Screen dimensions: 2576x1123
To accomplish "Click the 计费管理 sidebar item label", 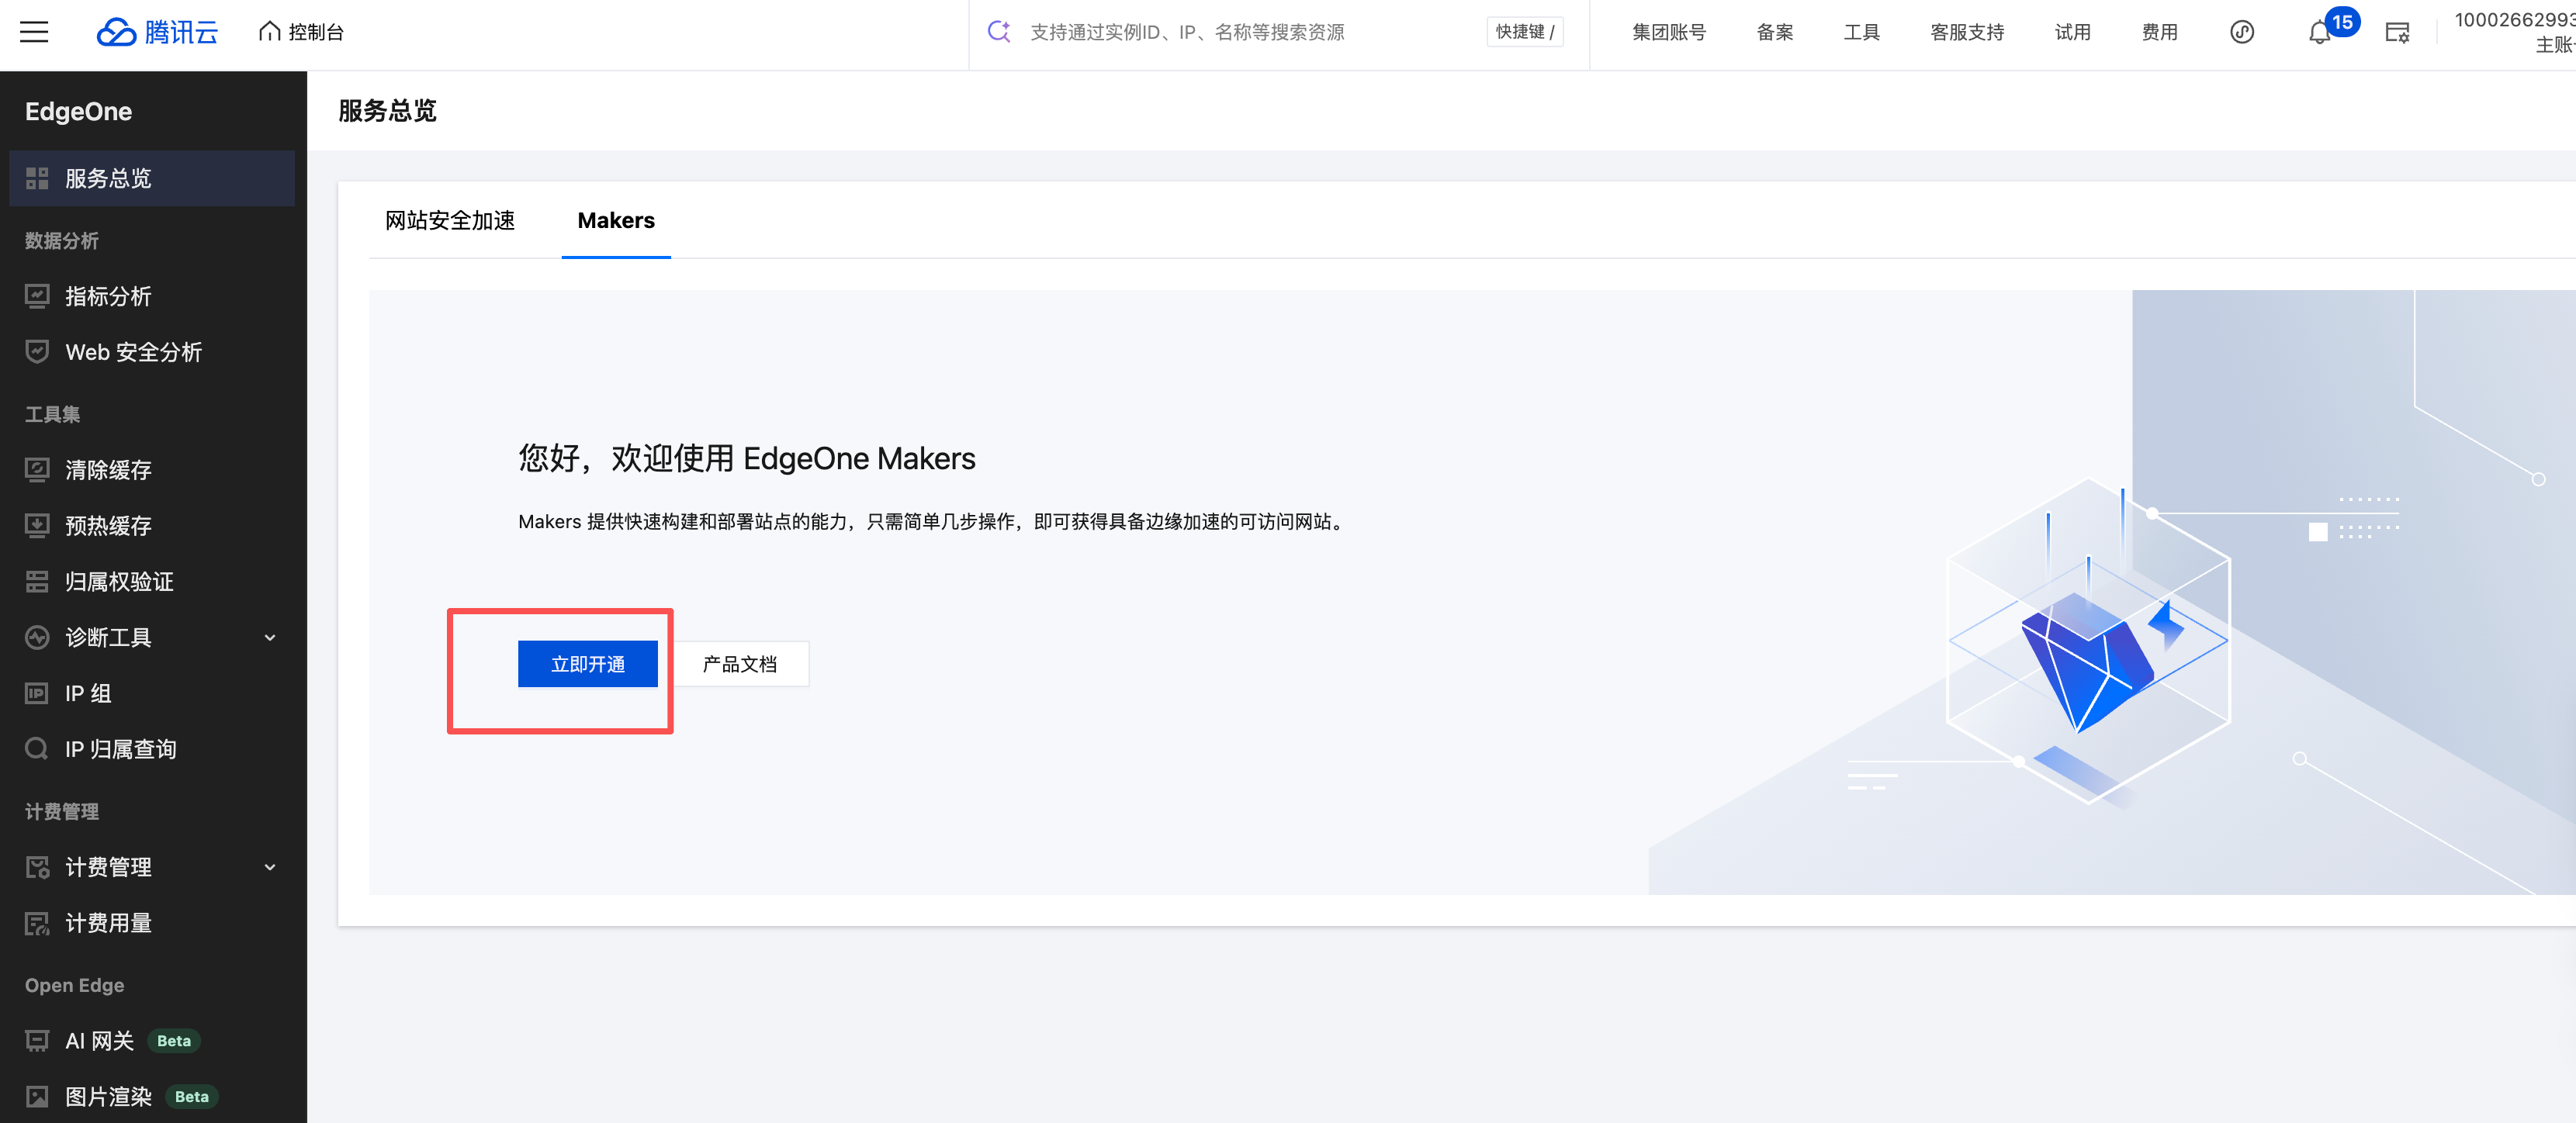I will (x=108, y=867).
